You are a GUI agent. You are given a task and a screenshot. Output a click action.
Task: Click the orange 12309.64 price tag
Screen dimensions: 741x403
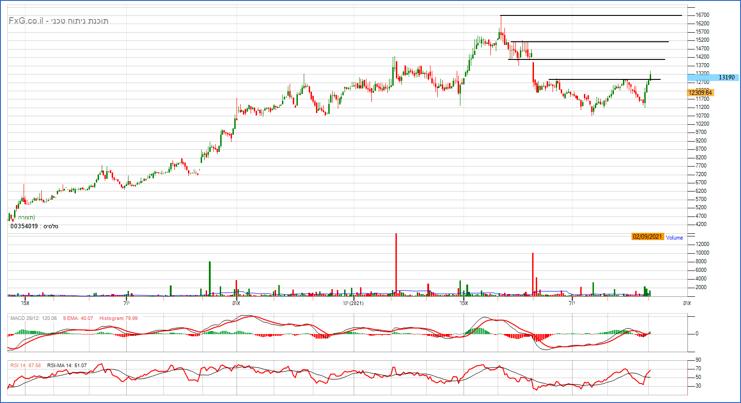click(700, 93)
